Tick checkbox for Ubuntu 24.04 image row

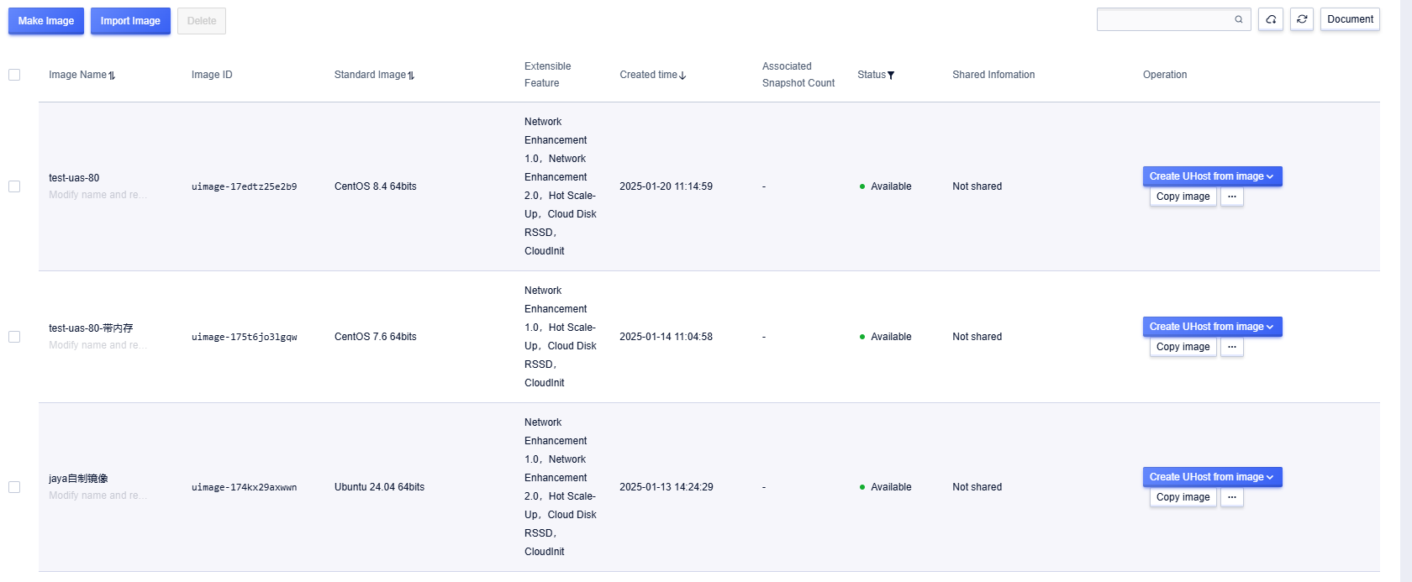click(14, 487)
